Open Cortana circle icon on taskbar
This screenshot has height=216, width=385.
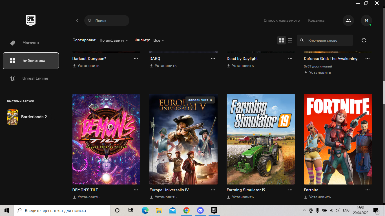tap(117, 210)
